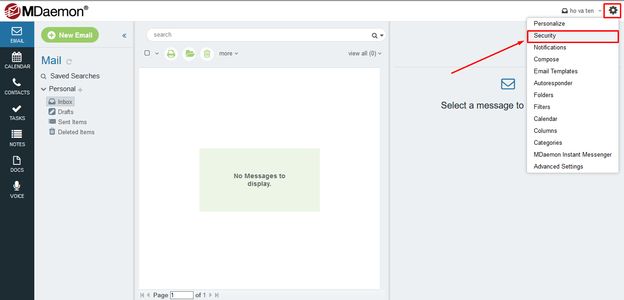Select Security from settings menu
624x300 pixels.
pyautogui.click(x=573, y=36)
